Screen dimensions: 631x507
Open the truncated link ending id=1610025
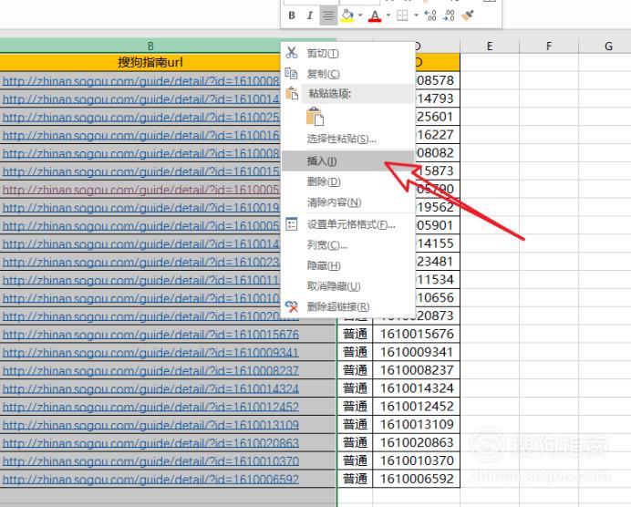[x=140, y=117]
